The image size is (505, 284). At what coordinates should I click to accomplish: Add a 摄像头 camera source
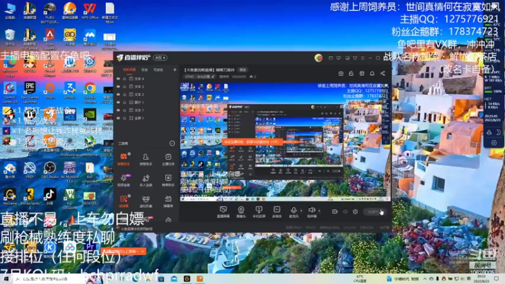241,212
